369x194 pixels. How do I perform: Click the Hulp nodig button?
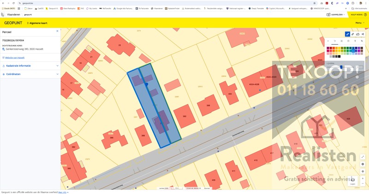point(357,14)
